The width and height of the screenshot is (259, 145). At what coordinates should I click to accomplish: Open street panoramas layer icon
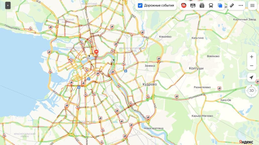[x=193, y=5]
